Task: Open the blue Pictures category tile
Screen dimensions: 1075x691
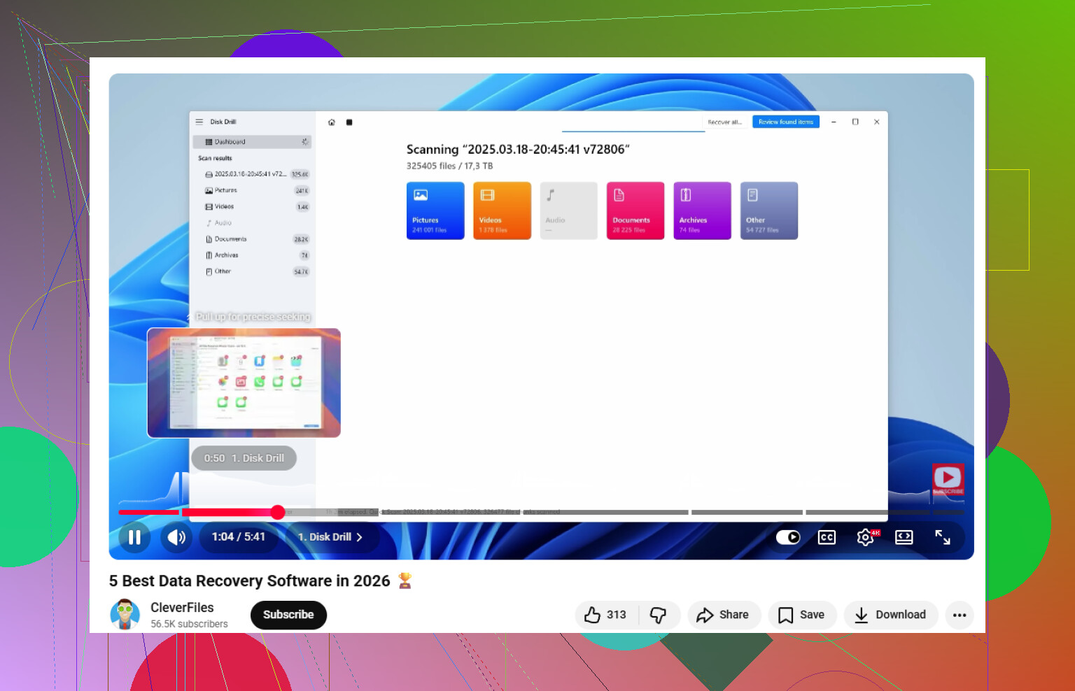Action: coord(435,211)
